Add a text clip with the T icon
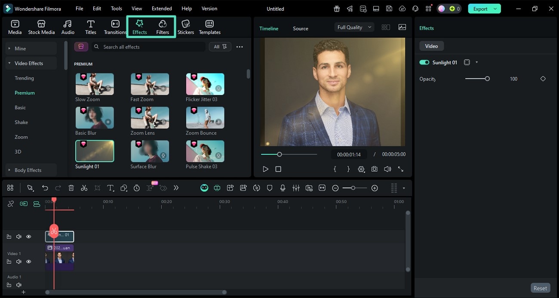559x298 pixels. click(111, 188)
